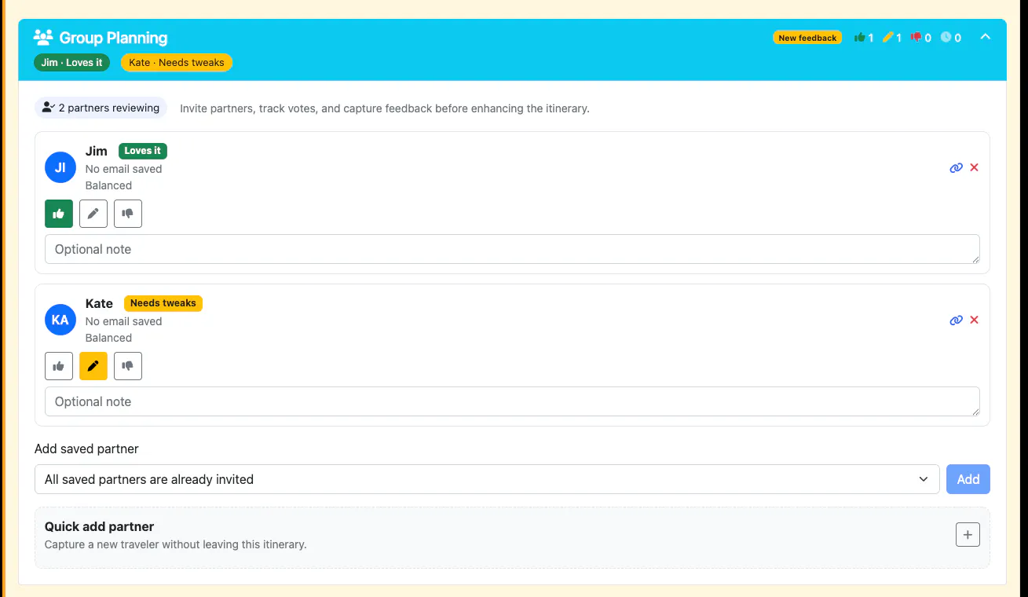The height and width of the screenshot is (597, 1028).
Task: Click the Group Planning title
Action: pos(114,38)
